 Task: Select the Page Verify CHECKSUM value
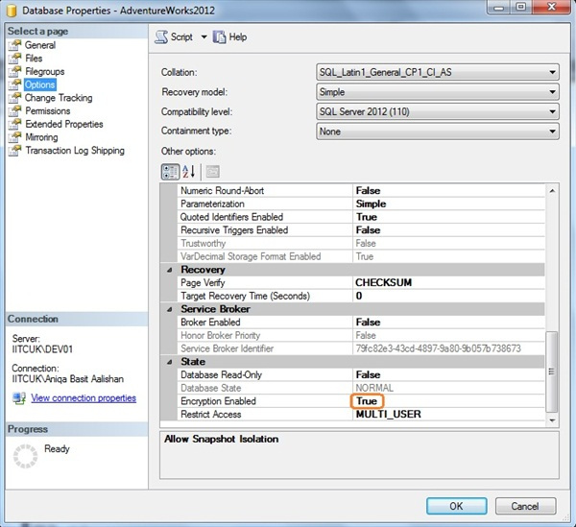pos(383,283)
